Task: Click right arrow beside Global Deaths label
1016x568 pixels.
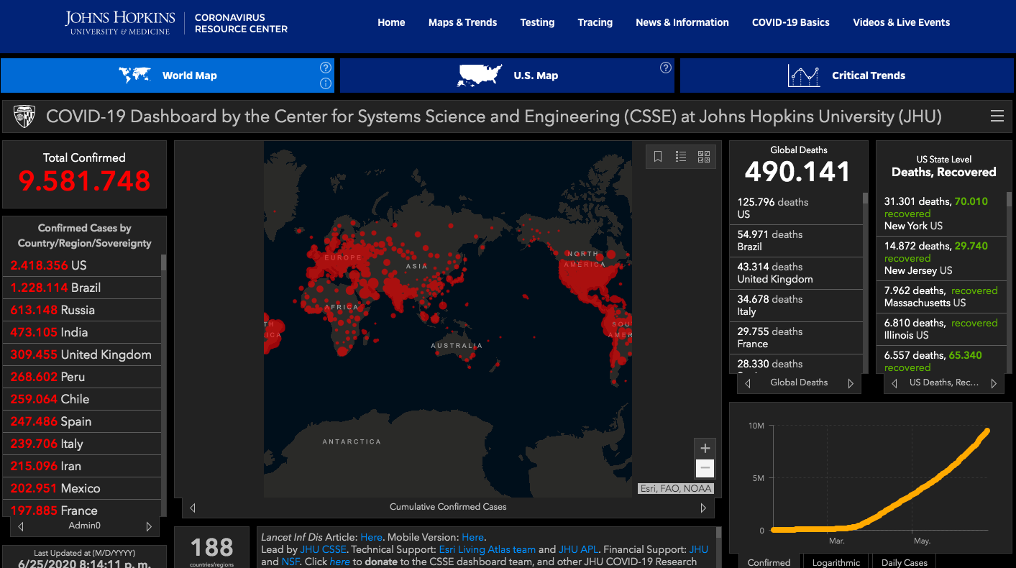Action: pyautogui.click(x=851, y=383)
